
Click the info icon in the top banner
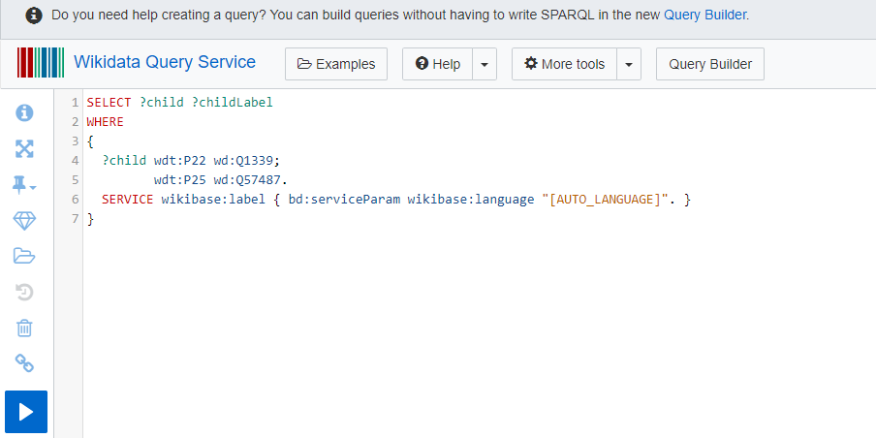(x=34, y=16)
